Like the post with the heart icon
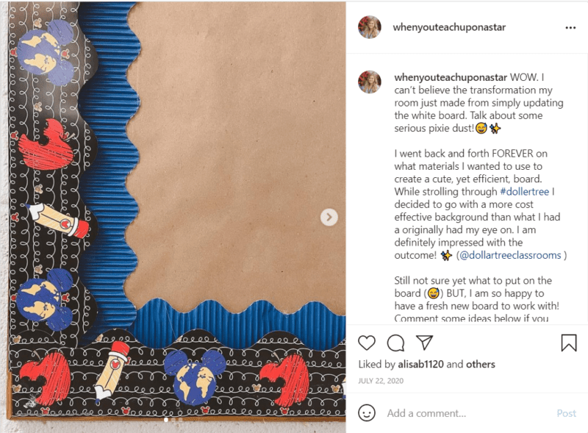This screenshot has height=433, width=588. [x=366, y=343]
